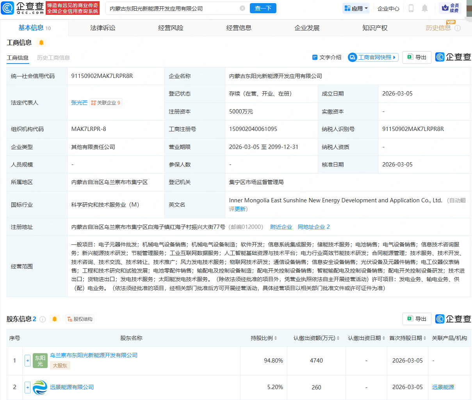Expand details for 远景能源有限公司
This screenshot has height=400, width=472.
tap(27, 388)
